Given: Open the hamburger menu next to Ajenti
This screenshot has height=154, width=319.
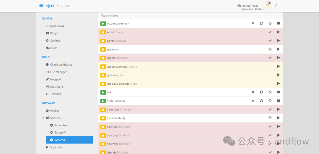Looking at the screenshot, I should [x=41, y=6].
